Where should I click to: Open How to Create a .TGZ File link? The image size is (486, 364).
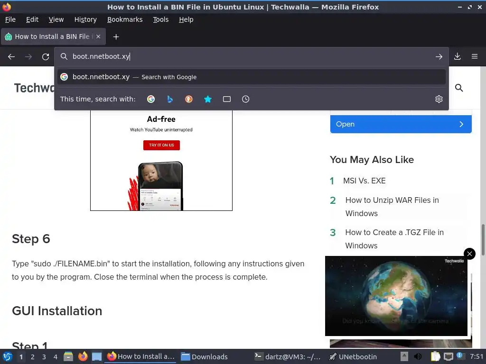tap(394, 239)
